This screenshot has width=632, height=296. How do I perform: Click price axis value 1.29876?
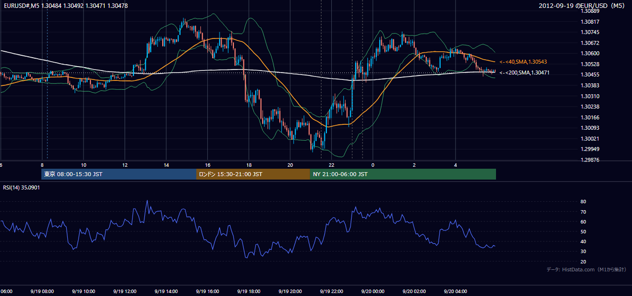click(x=590, y=160)
